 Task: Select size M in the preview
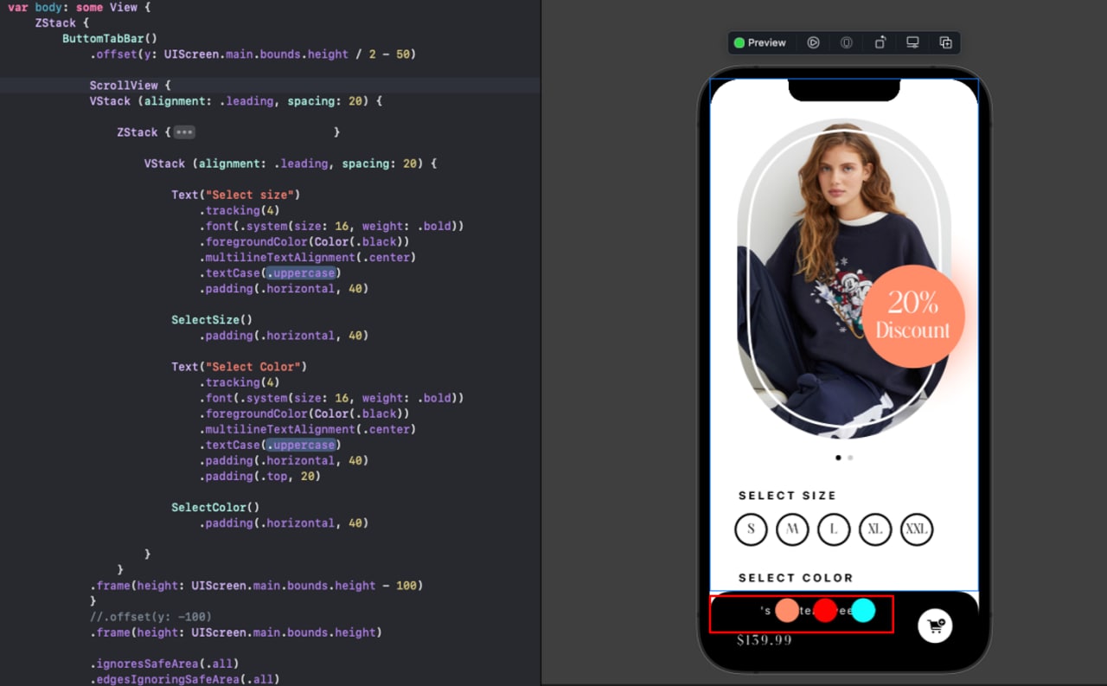pos(792,529)
